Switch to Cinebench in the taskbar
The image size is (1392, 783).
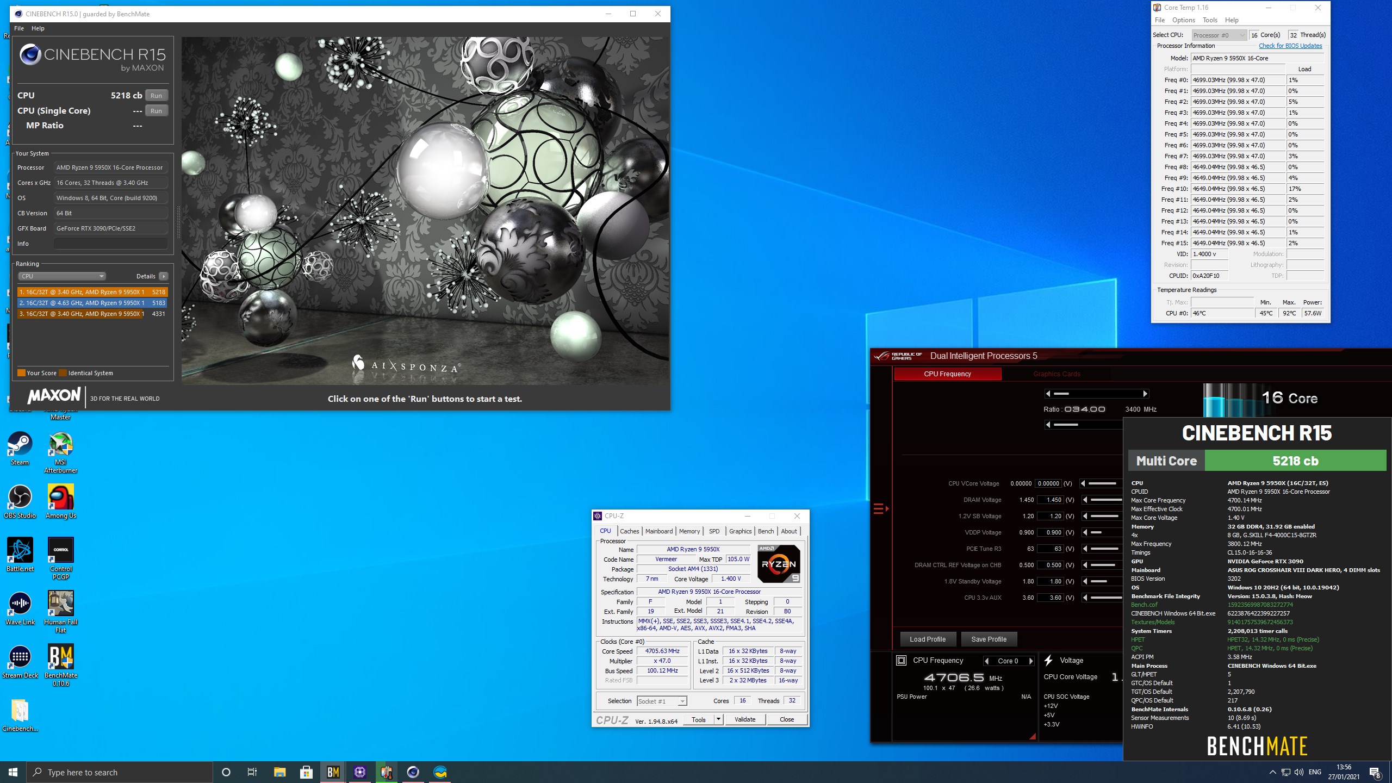tap(413, 772)
